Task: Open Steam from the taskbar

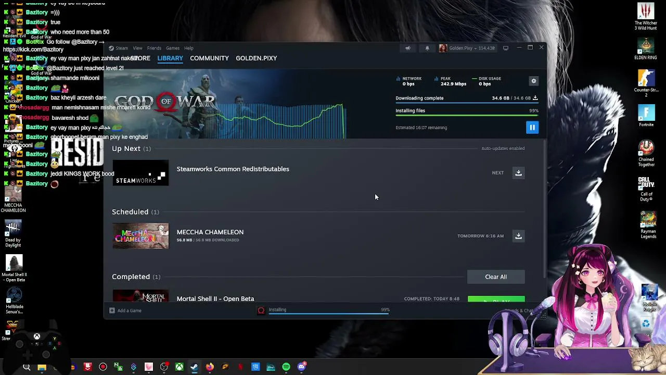Action: pyautogui.click(x=194, y=367)
